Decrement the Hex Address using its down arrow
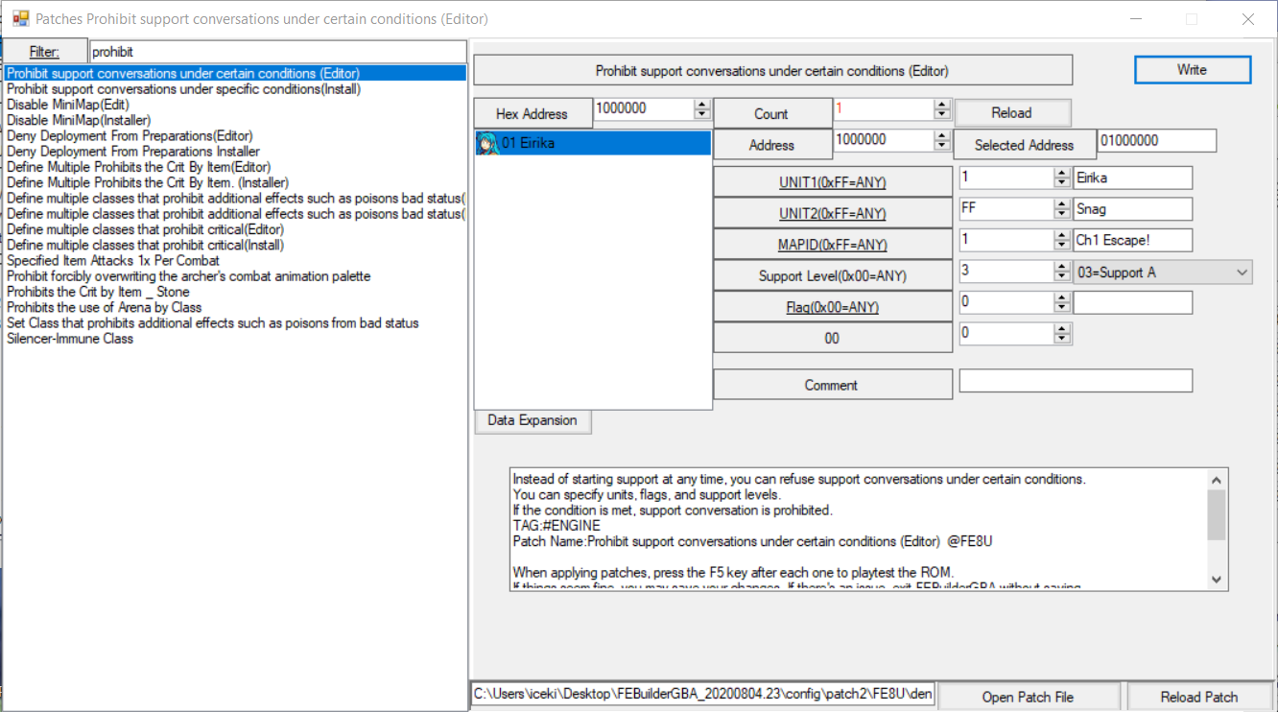Screen dimensions: 1278x712 coord(701,115)
